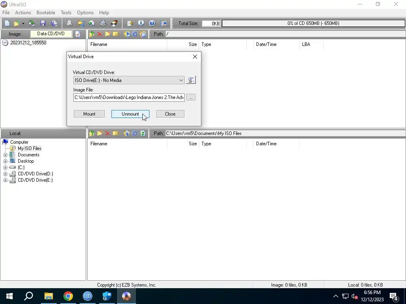The image size is (406, 304).
Task: Click the Image File path field
Action: pyautogui.click(x=129, y=97)
